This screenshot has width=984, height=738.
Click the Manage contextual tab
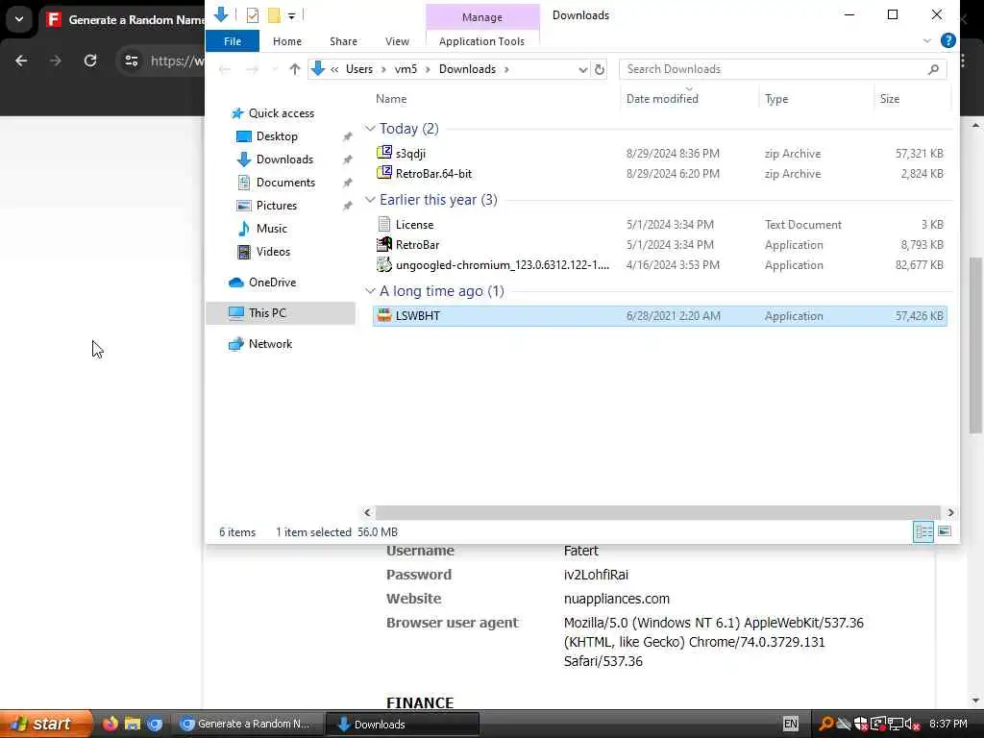pyautogui.click(x=482, y=17)
